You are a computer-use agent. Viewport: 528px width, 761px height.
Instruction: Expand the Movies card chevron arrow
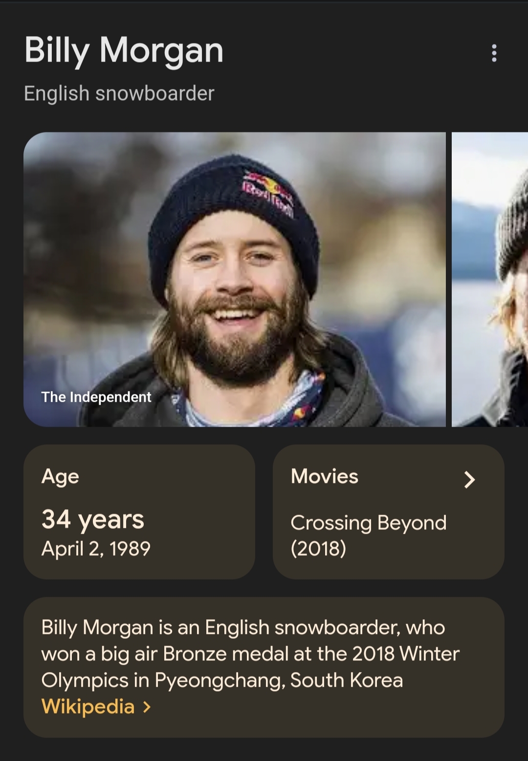tap(469, 479)
